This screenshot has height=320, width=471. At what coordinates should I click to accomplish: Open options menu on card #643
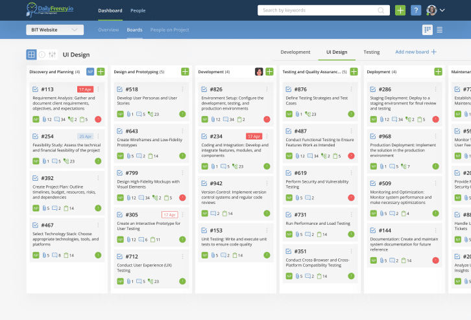[x=183, y=131]
